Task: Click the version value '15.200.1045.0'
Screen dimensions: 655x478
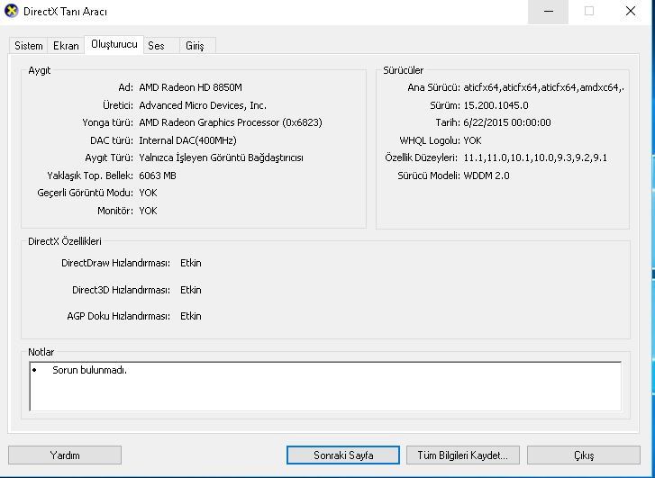Action: (496, 105)
